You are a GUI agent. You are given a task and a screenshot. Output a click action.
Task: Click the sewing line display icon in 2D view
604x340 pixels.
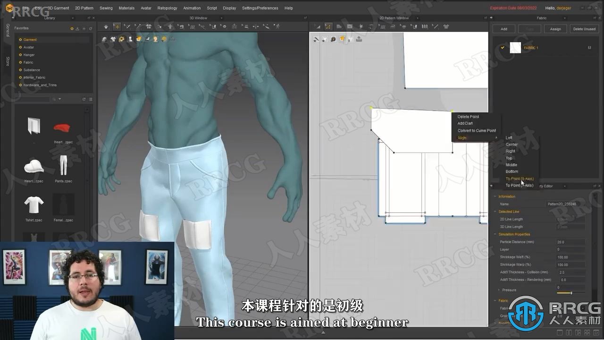pos(316,39)
